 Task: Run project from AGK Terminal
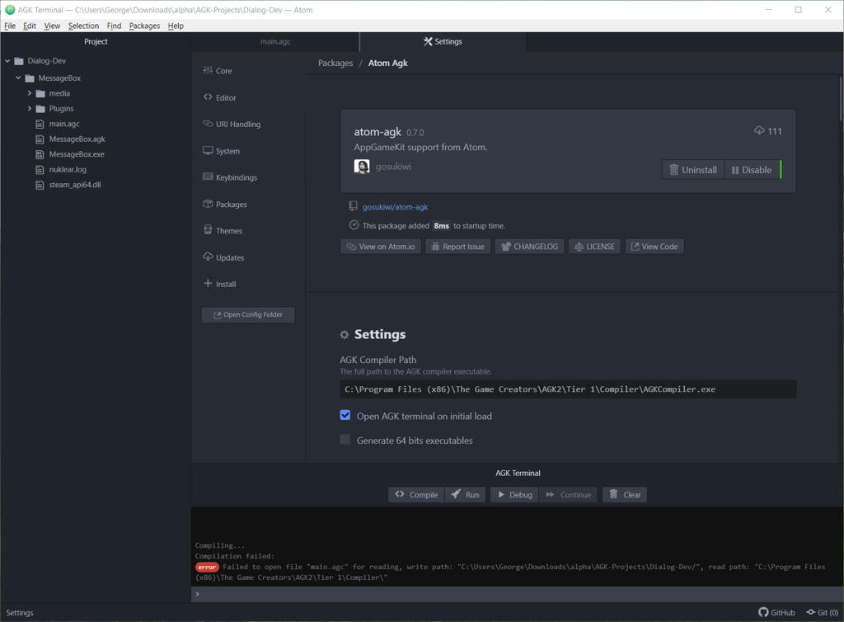click(466, 494)
